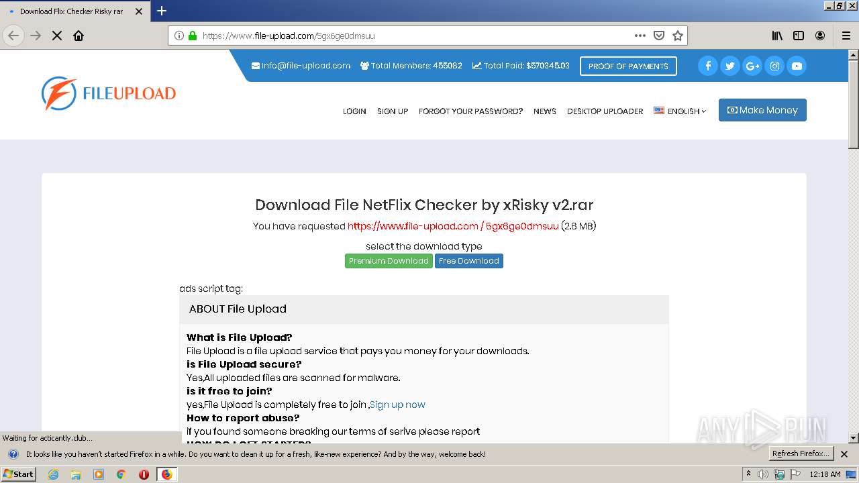Click the PROOF OF PAYMENTS button
Image resolution: width=859 pixels, height=483 pixels.
628,66
